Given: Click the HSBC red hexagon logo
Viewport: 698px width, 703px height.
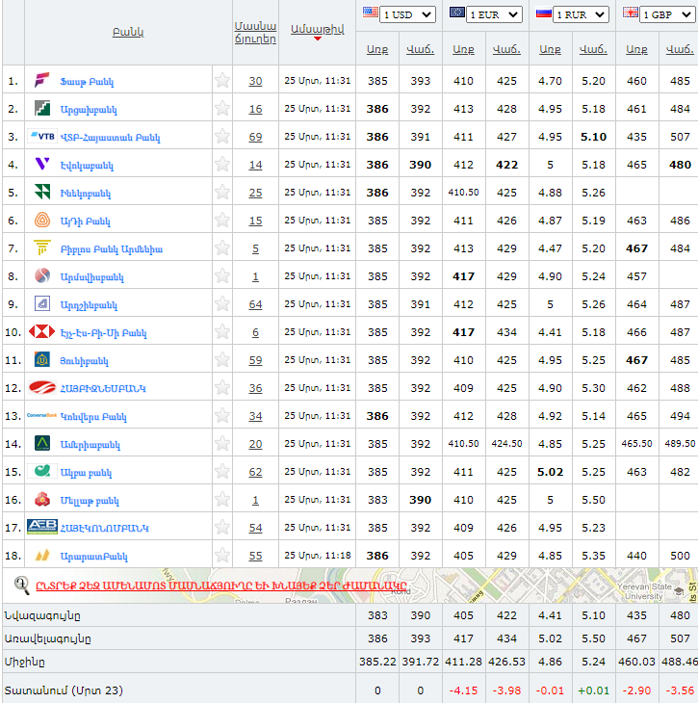Looking at the screenshot, I should [41, 332].
